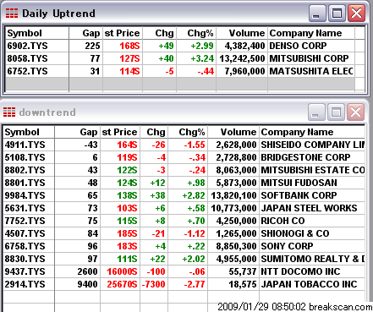Close the Daily Uptrend window
This screenshot has height=312, width=373.
pyautogui.click(x=356, y=13)
